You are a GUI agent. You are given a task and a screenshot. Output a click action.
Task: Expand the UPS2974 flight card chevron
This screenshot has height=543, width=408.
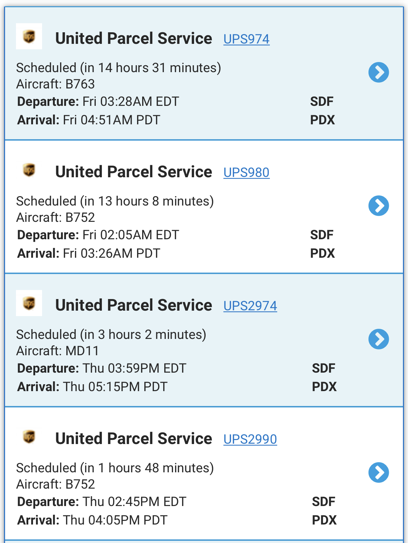tap(379, 339)
